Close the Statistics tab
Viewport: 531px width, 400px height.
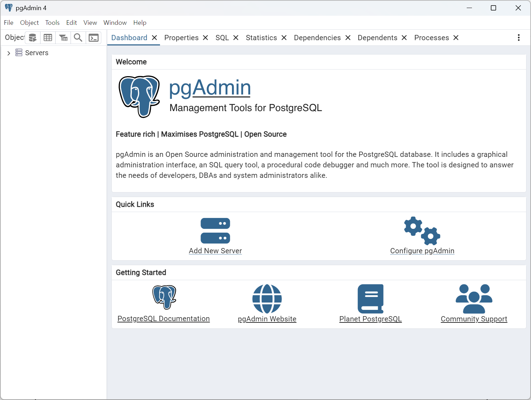point(284,38)
